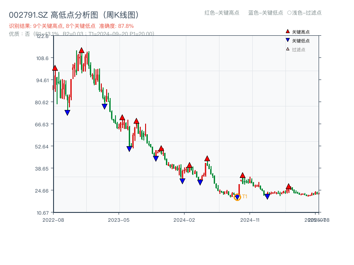
Task: Click the last red triangle marker near 2025
Action: 288,186
